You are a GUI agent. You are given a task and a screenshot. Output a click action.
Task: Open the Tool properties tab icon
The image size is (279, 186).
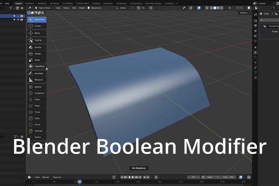(255, 14)
